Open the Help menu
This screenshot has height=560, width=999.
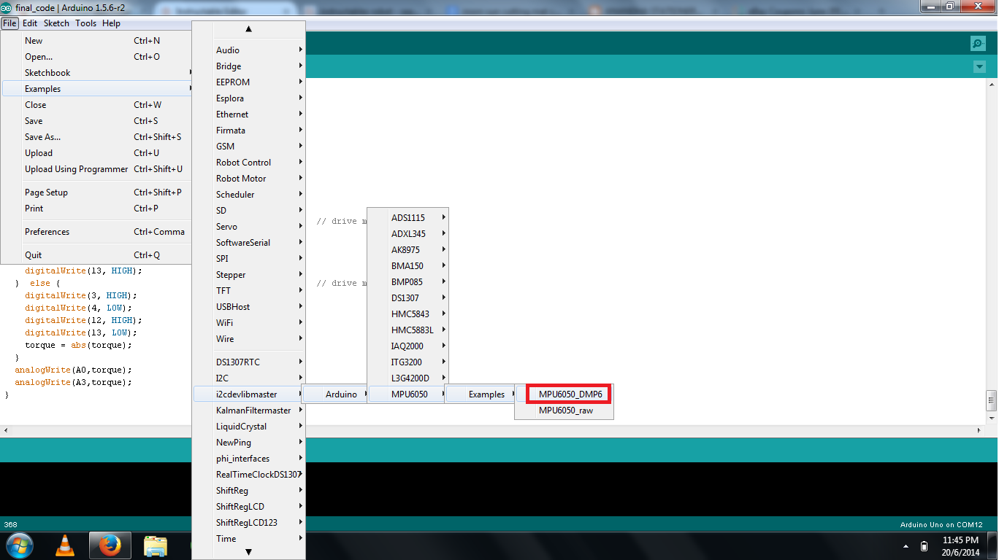coord(111,23)
